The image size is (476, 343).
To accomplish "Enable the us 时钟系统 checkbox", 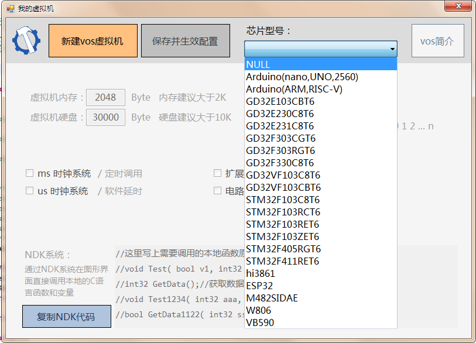I will (29, 191).
